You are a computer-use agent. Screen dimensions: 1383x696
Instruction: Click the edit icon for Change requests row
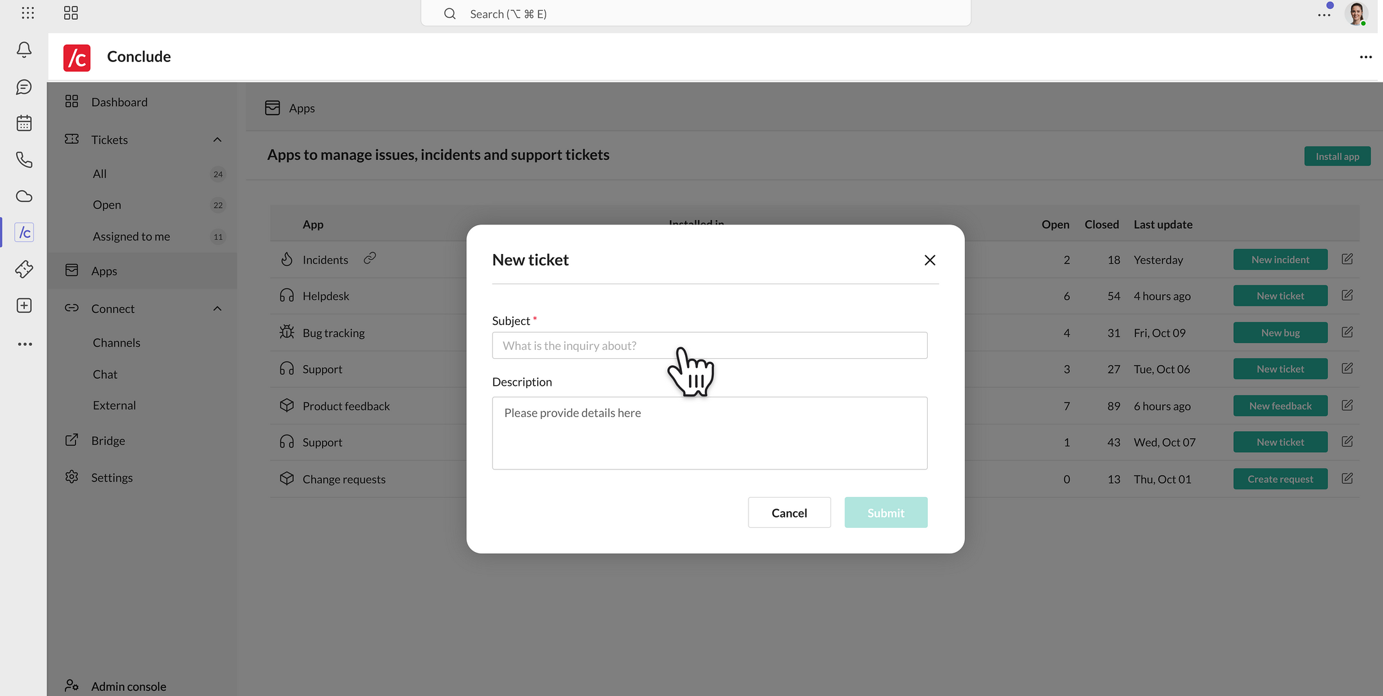[x=1347, y=478]
